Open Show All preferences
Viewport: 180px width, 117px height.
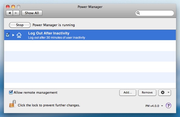(32, 13)
